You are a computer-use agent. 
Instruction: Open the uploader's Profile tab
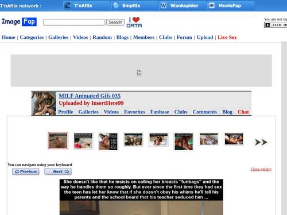(x=65, y=112)
